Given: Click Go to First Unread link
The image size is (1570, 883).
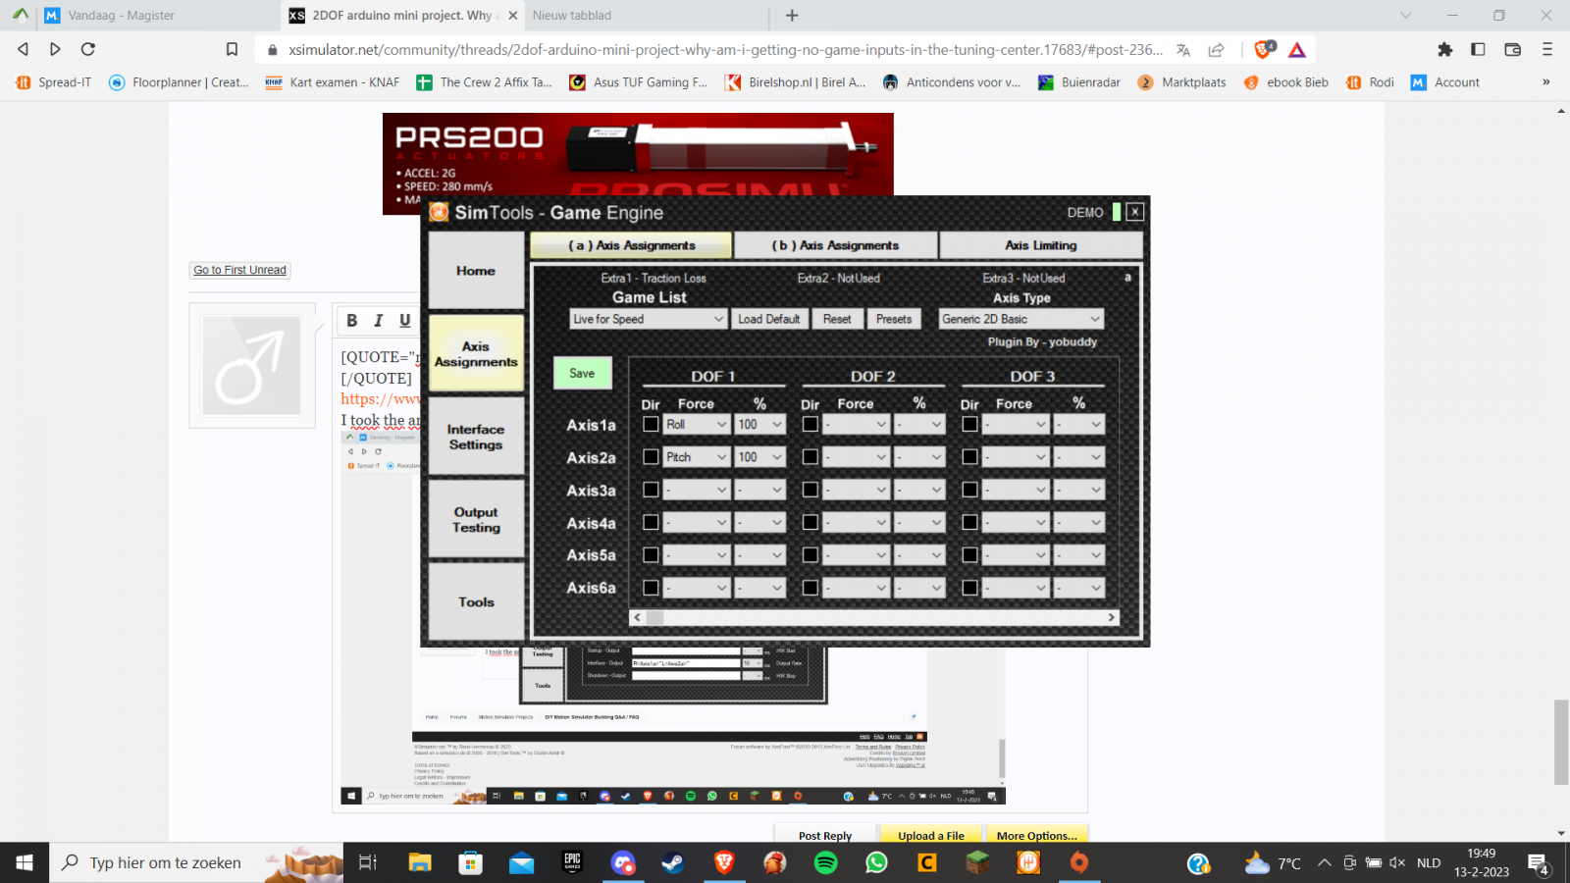Looking at the screenshot, I should point(239,270).
